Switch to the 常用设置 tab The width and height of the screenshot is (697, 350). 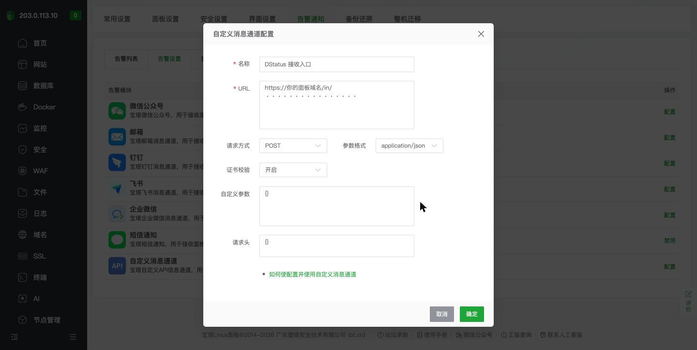[117, 19]
